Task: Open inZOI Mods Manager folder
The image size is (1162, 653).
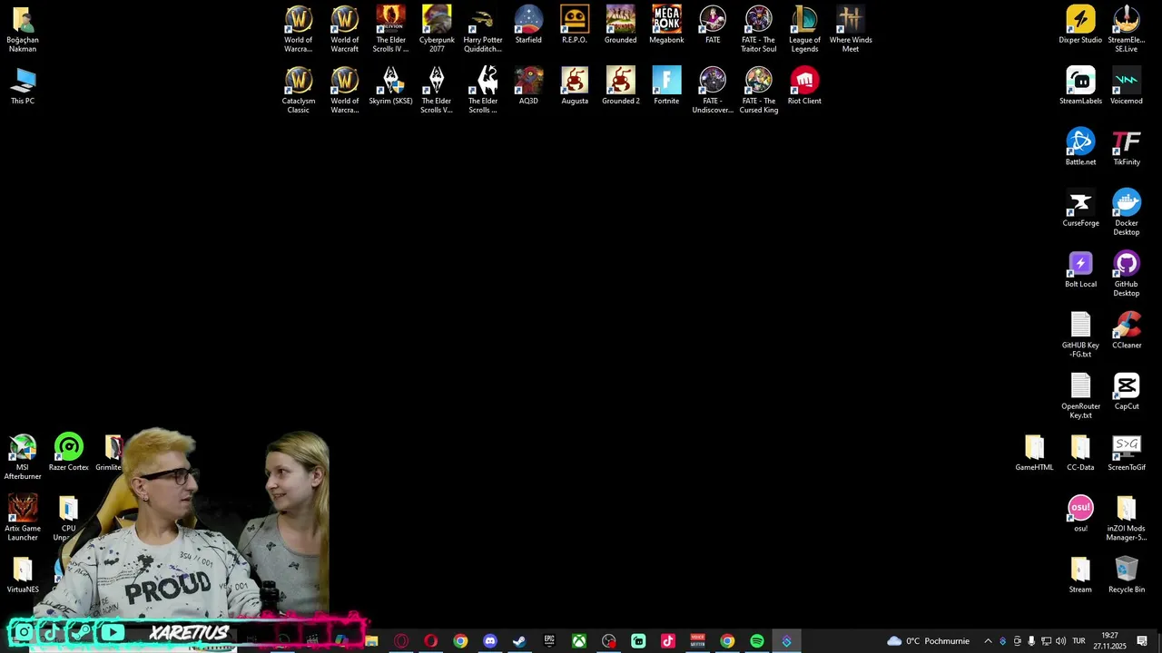Action: click(x=1127, y=517)
